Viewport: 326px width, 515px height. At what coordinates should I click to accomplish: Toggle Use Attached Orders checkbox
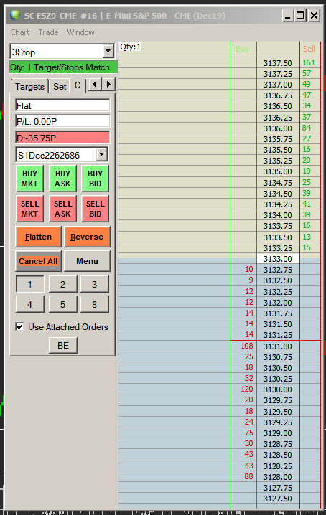point(19,327)
